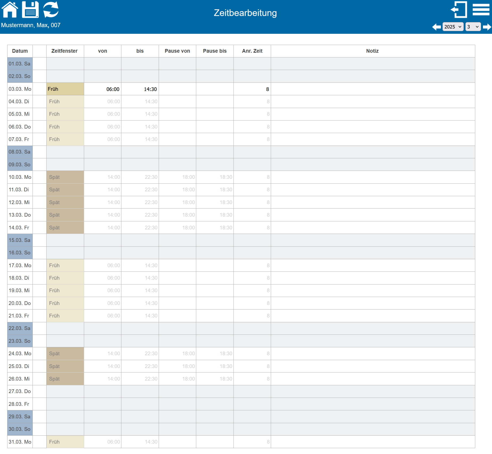Save changes with the floppy disk icon
This screenshot has height=454, width=492.
tap(30, 10)
